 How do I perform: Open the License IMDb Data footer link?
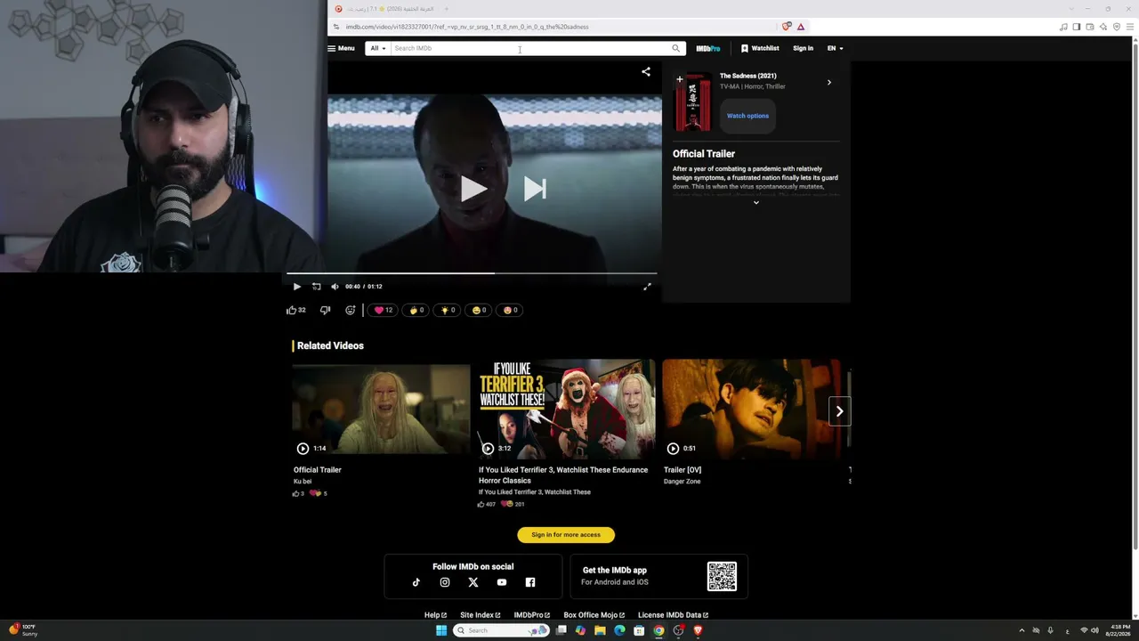coord(673,615)
